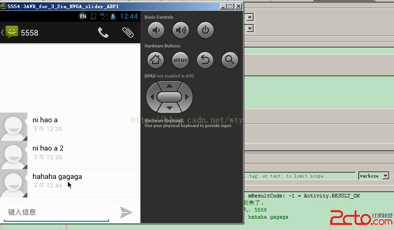Tap the 5558 contact title
Viewport: 394px width, 230px height.
click(29, 33)
